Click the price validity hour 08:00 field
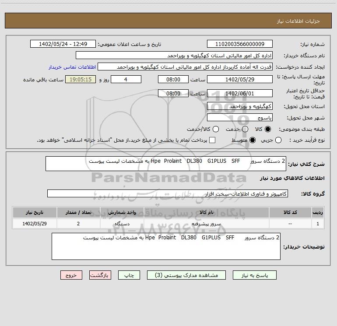This screenshot has height=326, width=337. [x=173, y=93]
